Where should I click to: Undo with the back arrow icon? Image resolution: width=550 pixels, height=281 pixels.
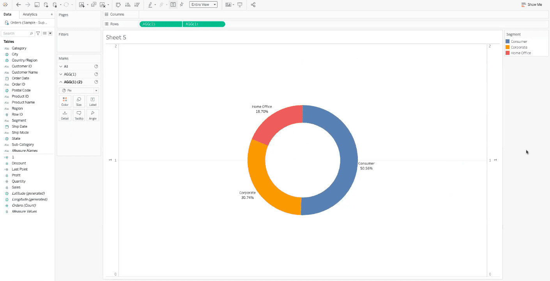18,5
